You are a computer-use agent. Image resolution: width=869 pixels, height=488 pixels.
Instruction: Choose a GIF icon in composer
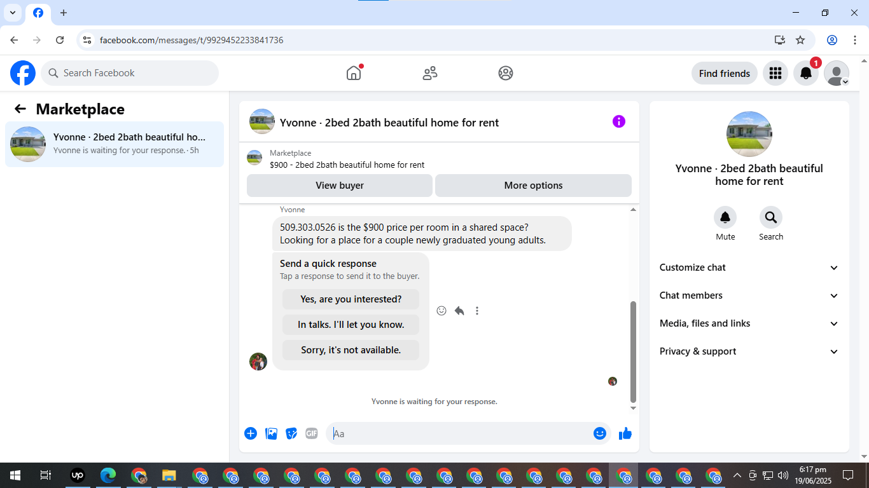point(312,433)
